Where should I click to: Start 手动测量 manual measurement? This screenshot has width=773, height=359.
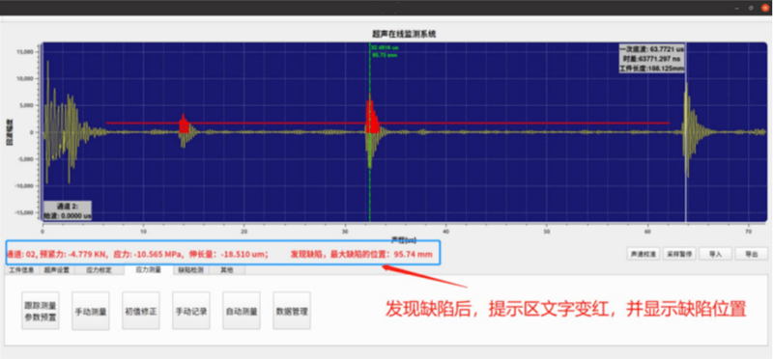[x=91, y=311]
